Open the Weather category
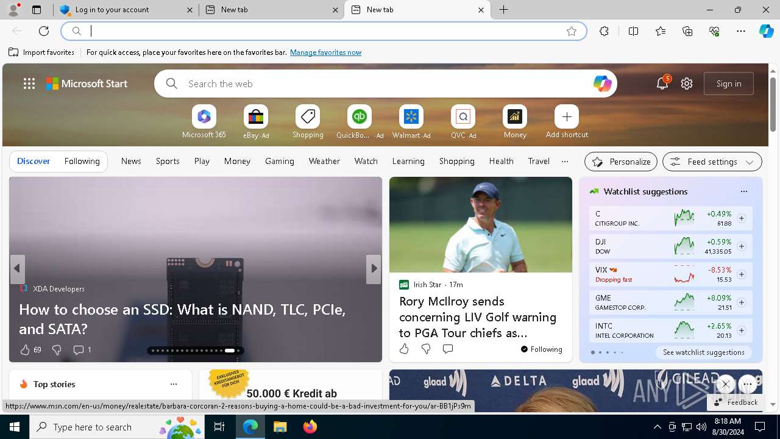The image size is (780, 439). point(324,161)
